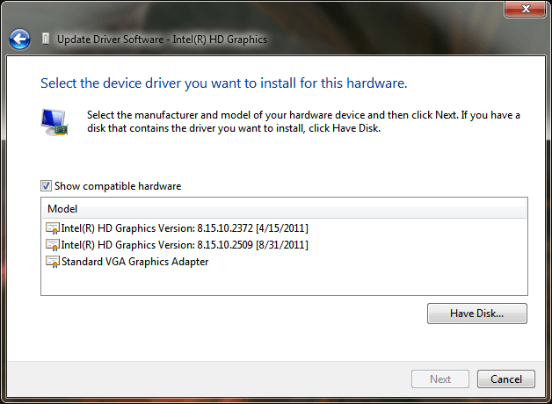Click the small device icon beside the window title

(x=46, y=39)
